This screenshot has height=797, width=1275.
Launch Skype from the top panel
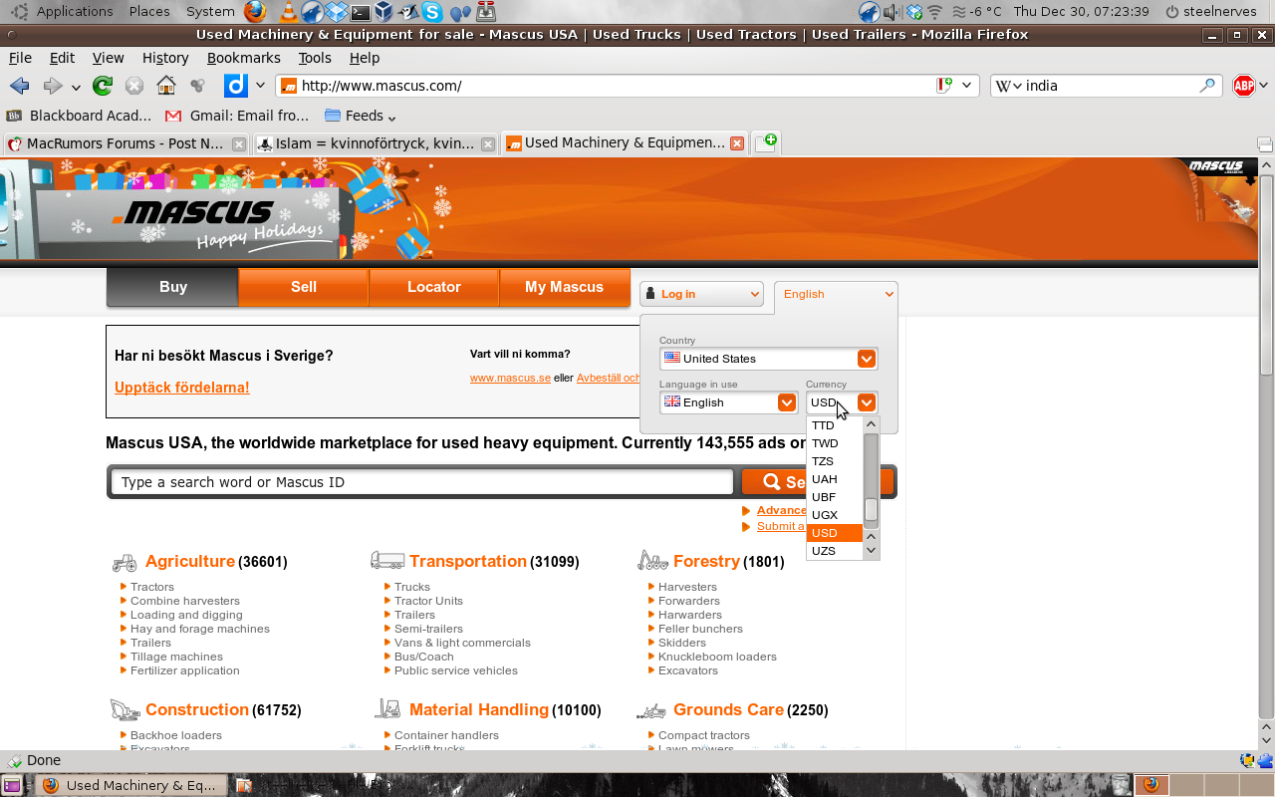(x=432, y=12)
